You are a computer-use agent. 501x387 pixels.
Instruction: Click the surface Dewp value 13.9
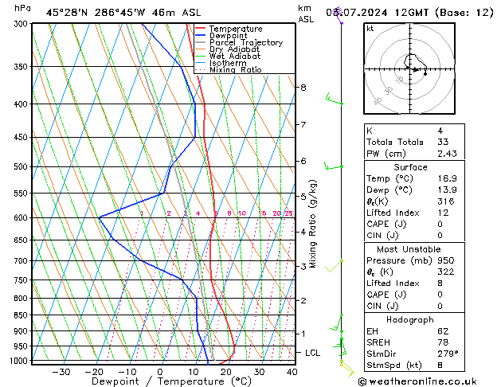click(x=447, y=190)
